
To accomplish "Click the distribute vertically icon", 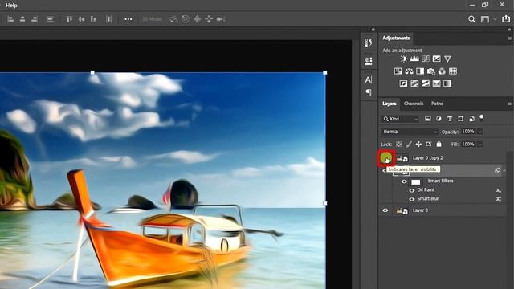I will click(x=50, y=19).
